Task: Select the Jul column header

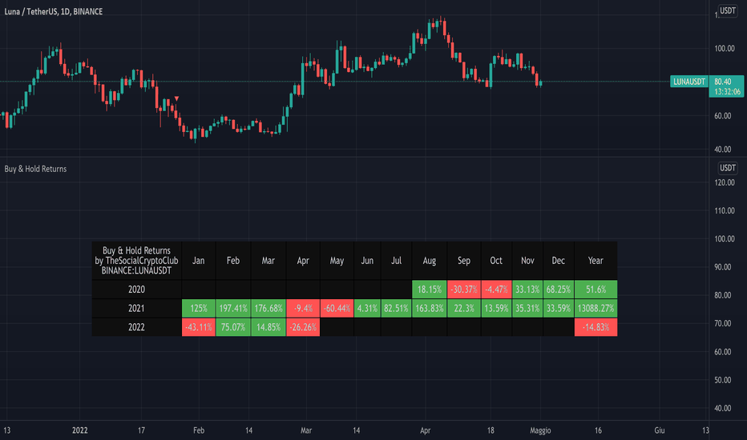Action: pos(397,261)
